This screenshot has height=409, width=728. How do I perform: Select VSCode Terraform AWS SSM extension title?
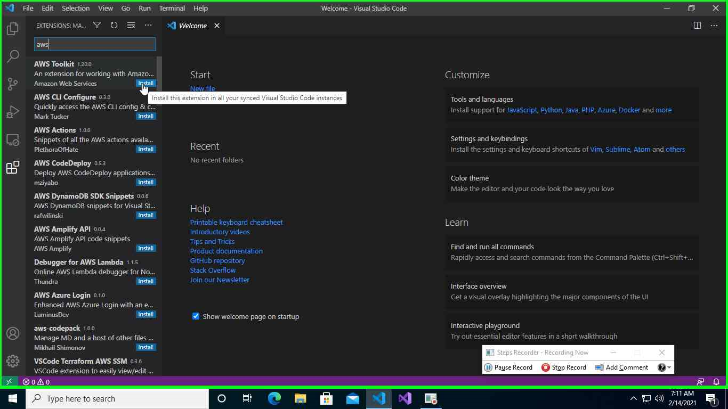tap(80, 361)
